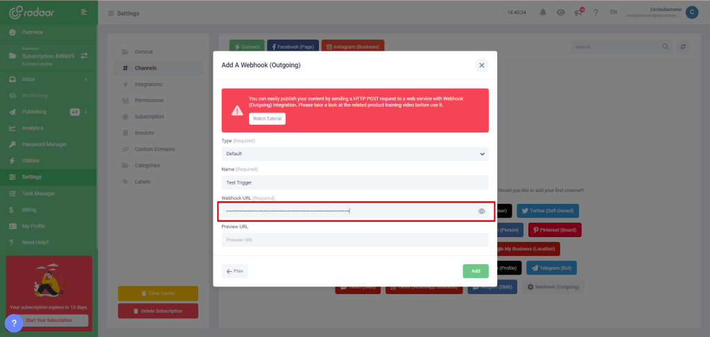Click the Watch Tutorial button
The height and width of the screenshot is (337, 710).
[x=267, y=119]
